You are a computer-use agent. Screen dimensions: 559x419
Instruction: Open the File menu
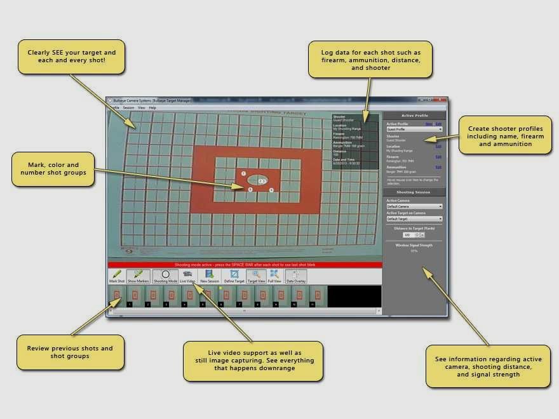pyautogui.click(x=116, y=107)
